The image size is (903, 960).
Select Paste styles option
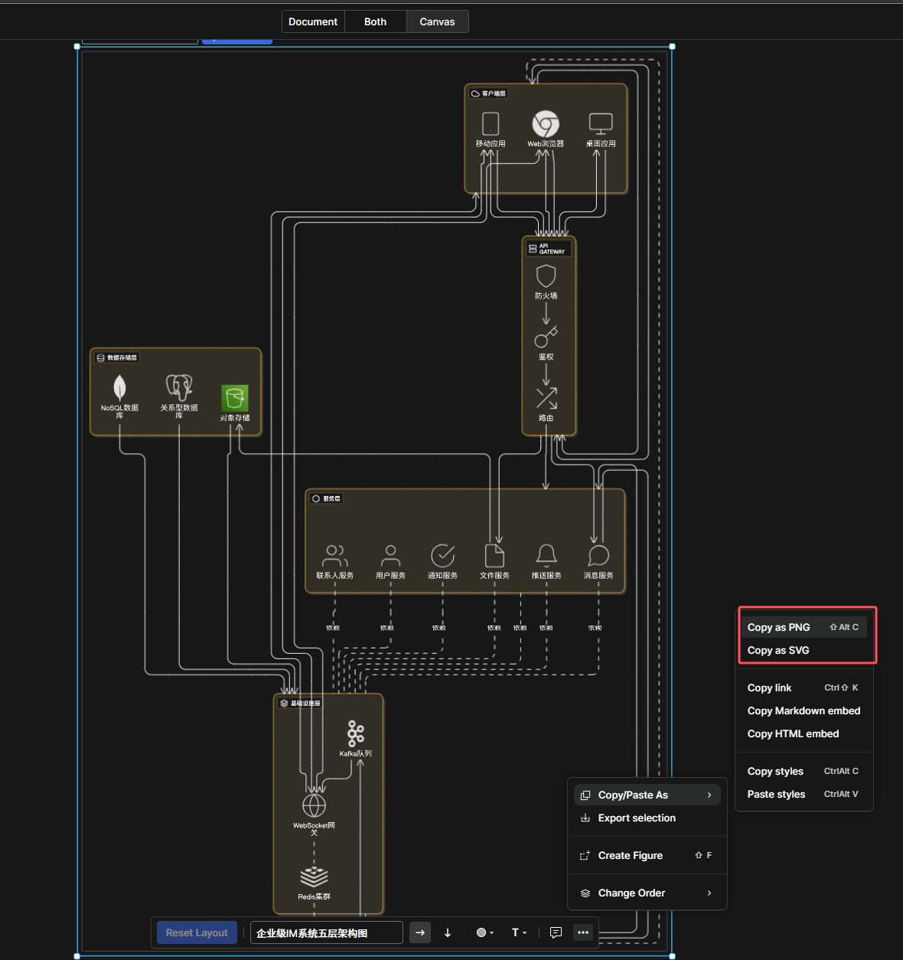click(804, 794)
